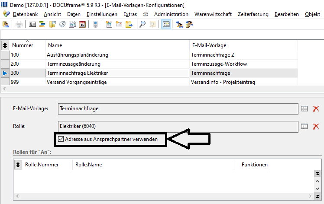Click the Terminnachfrage Z cell
The image size is (324, 204).
point(243,55)
